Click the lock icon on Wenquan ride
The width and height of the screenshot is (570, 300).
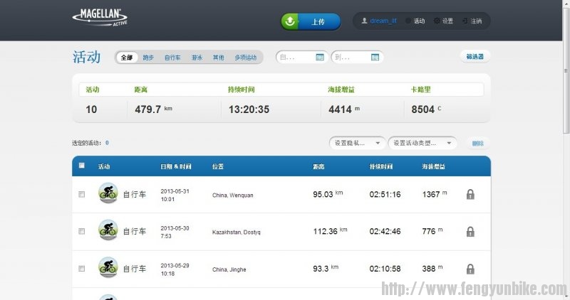click(470, 195)
